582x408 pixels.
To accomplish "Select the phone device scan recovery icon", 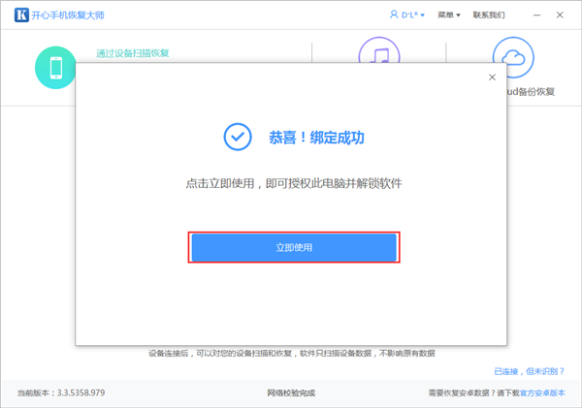I will (x=55, y=67).
